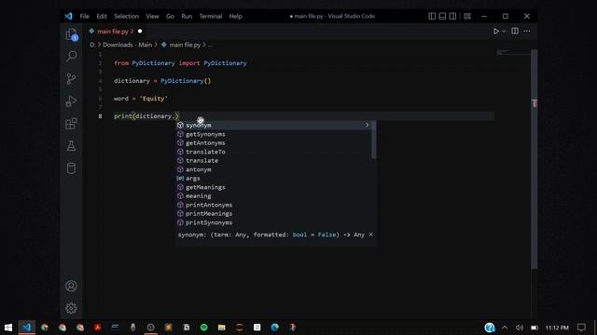Open editor More Actions ellipsis
597x335 pixels.
(527, 31)
